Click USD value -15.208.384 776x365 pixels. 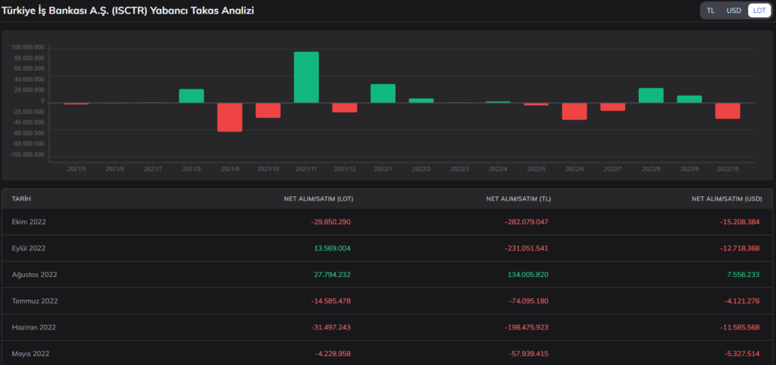[x=740, y=222]
